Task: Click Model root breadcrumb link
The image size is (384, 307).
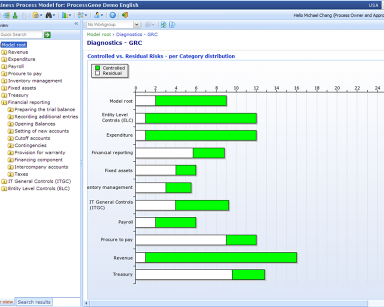Action: [x=99, y=34]
